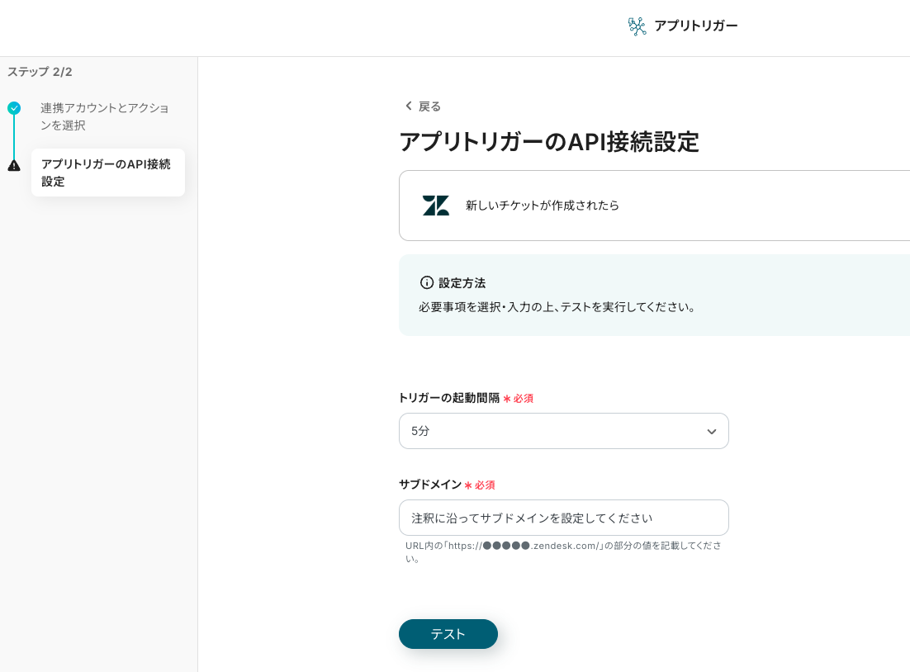This screenshot has width=910, height=672.
Task: Click the Zendesk logo icon
Action: 436,206
